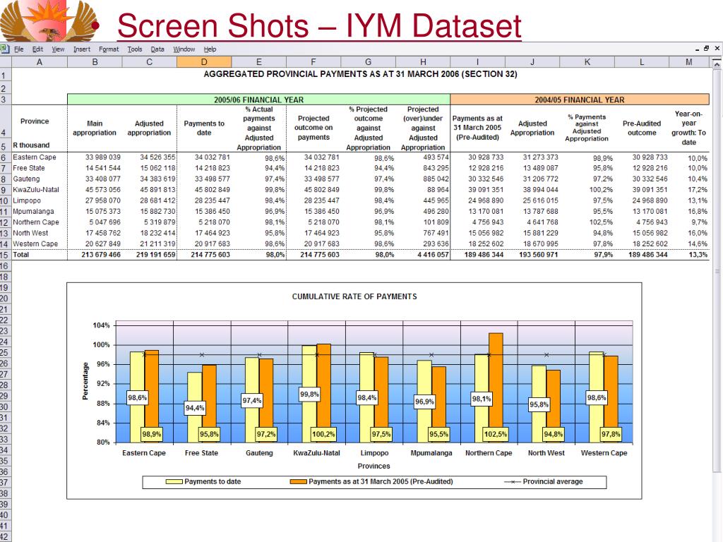
Task: Click the 94,4% data label on chart
Action: coord(195,408)
